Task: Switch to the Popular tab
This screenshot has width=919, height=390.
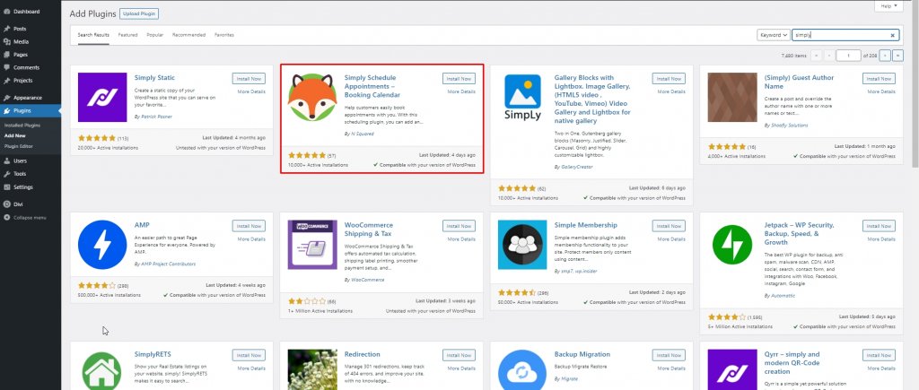Action: [154, 35]
